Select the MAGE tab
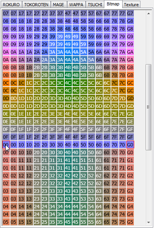This screenshot has width=154, height=228. coord(59,5)
